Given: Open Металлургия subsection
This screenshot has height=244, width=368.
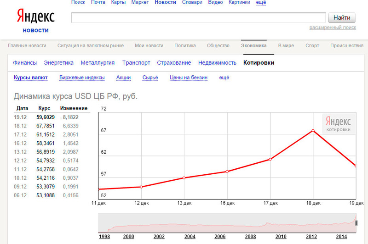Looking at the screenshot, I should pyautogui.click(x=98, y=63).
